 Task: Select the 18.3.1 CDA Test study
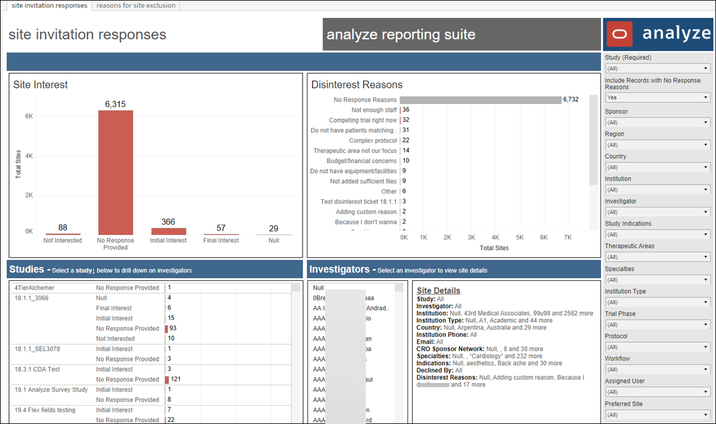[37, 369]
